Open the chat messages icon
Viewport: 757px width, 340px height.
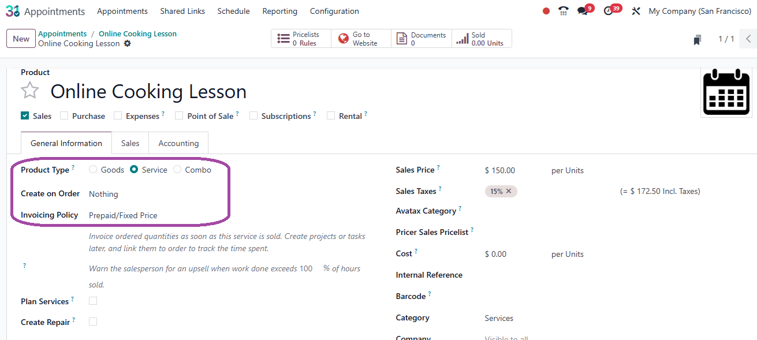(x=583, y=11)
